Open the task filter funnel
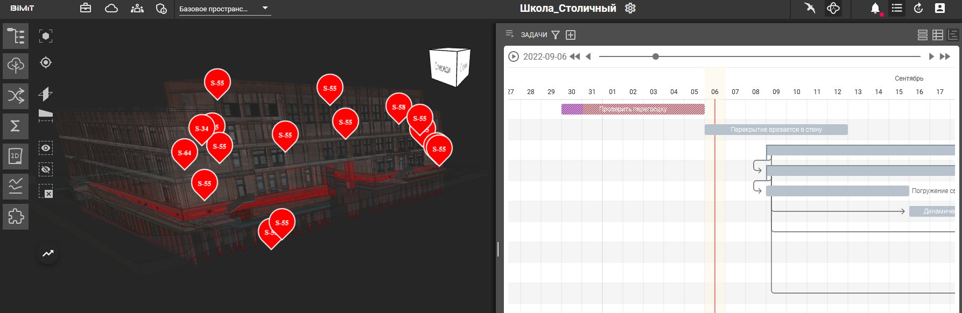This screenshot has height=313, width=962. (x=556, y=35)
